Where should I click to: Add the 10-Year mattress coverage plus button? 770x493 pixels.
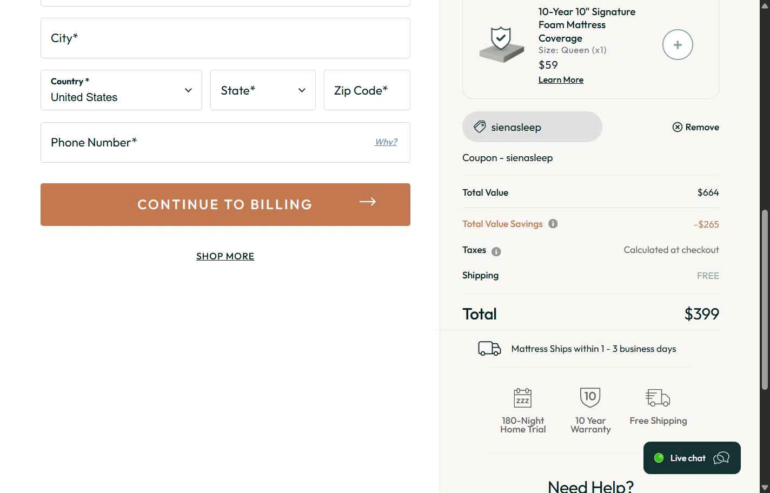click(678, 45)
